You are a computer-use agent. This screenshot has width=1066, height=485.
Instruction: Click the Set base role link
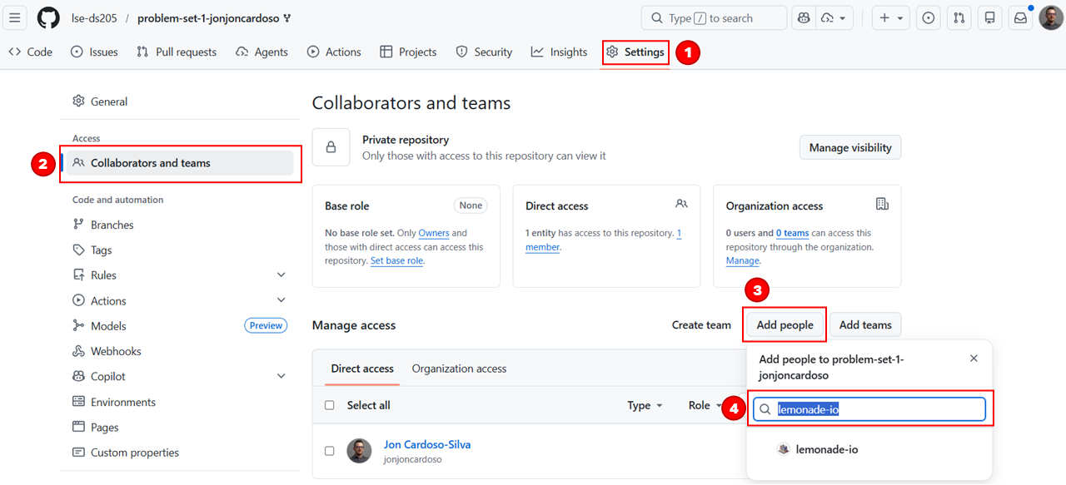pos(396,261)
